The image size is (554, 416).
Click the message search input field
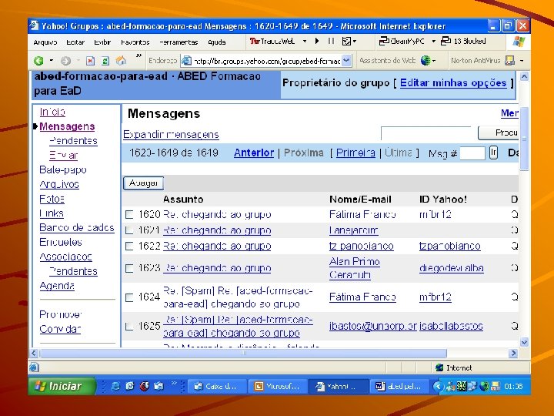click(426, 133)
